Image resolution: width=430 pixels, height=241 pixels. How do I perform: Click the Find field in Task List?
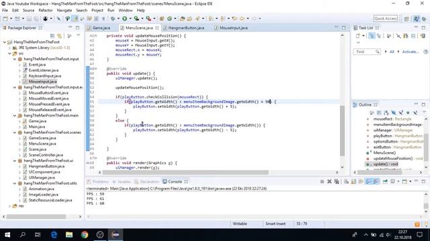point(367,52)
